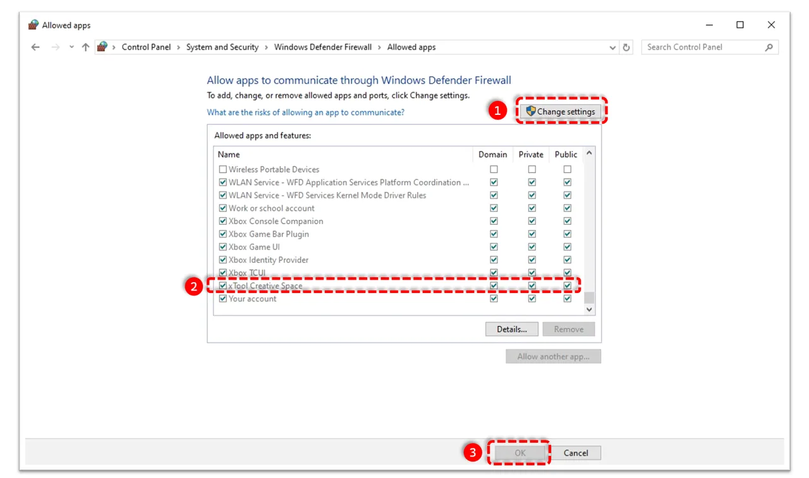Open the recent locations dropdown arrow
The height and width of the screenshot is (478, 809).
(71, 47)
